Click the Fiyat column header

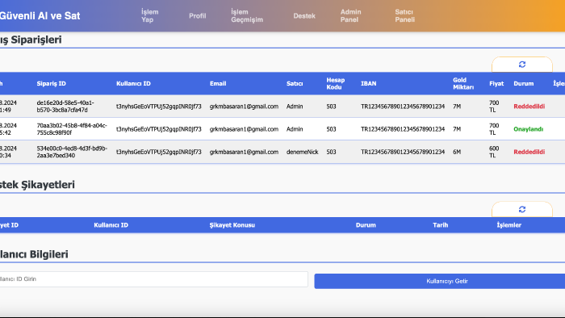[x=496, y=84]
